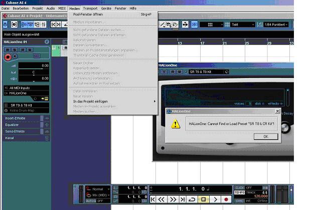Expand the Insert-Effekte inspector section
The height and width of the screenshot is (210, 321).
coord(27,118)
